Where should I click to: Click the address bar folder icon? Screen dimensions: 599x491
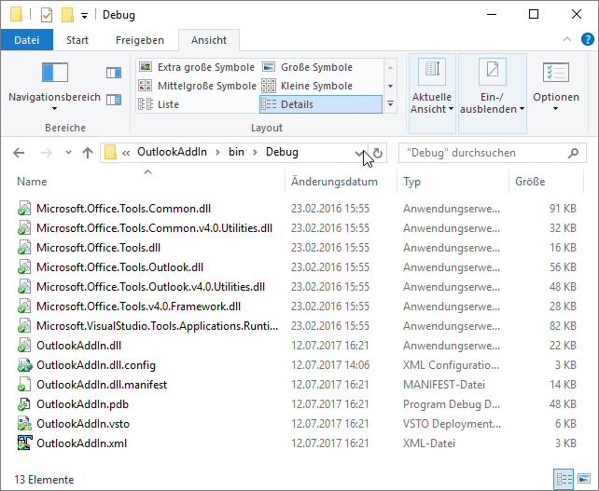point(110,153)
